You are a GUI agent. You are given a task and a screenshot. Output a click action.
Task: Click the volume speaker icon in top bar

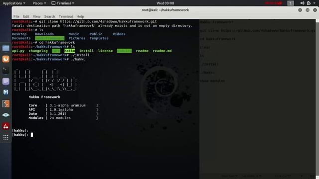coord(302,3)
